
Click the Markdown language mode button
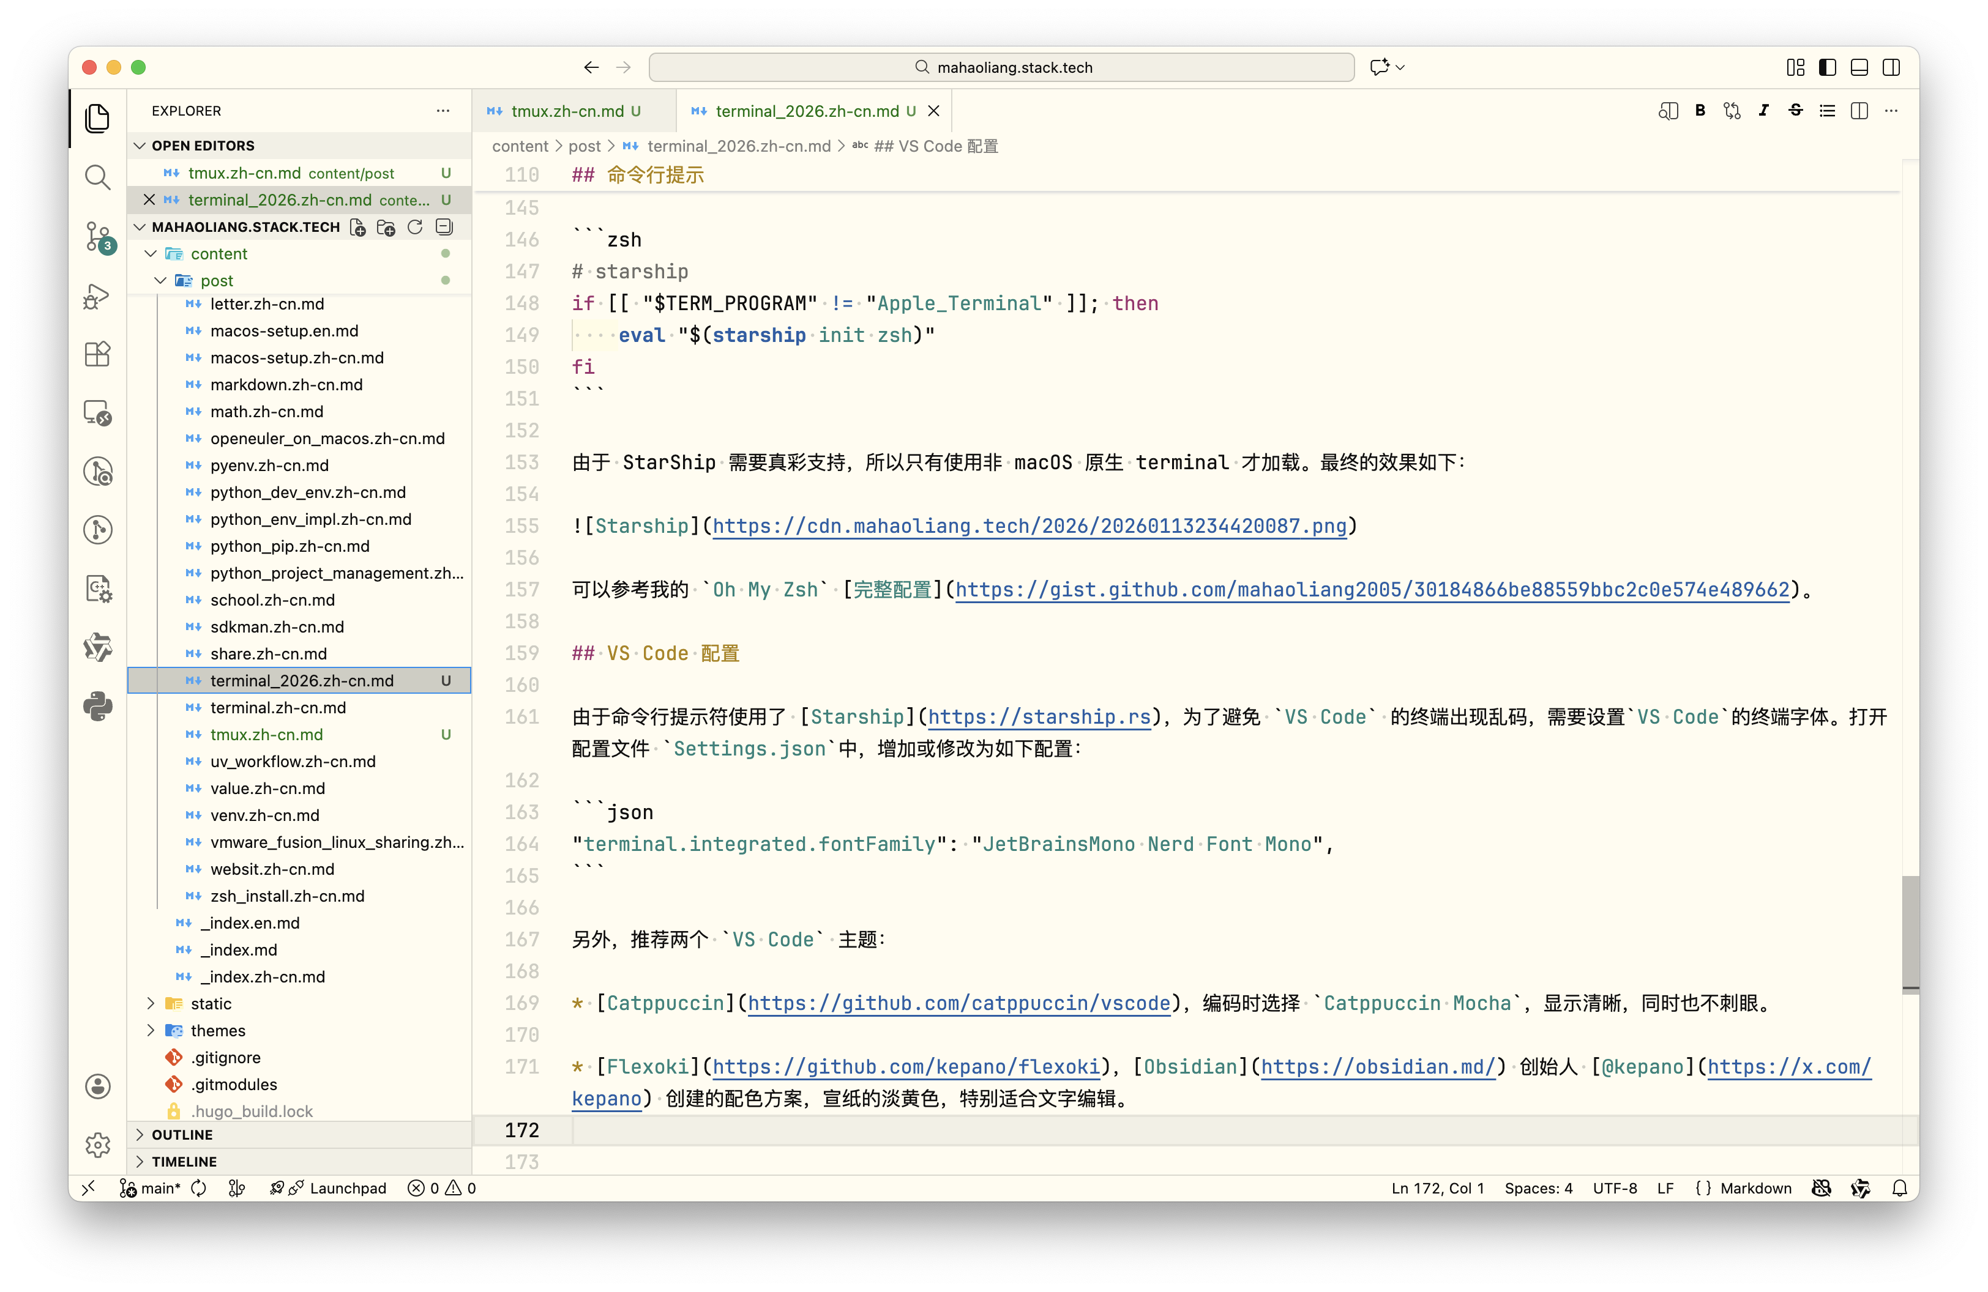click(1755, 1187)
